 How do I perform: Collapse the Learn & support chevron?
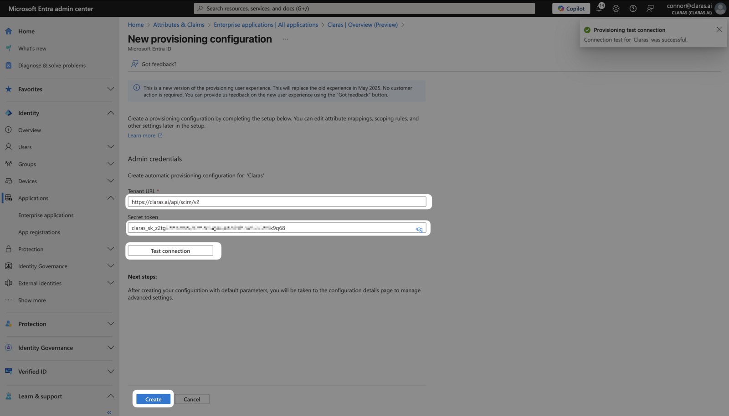[x=111, y=396]
